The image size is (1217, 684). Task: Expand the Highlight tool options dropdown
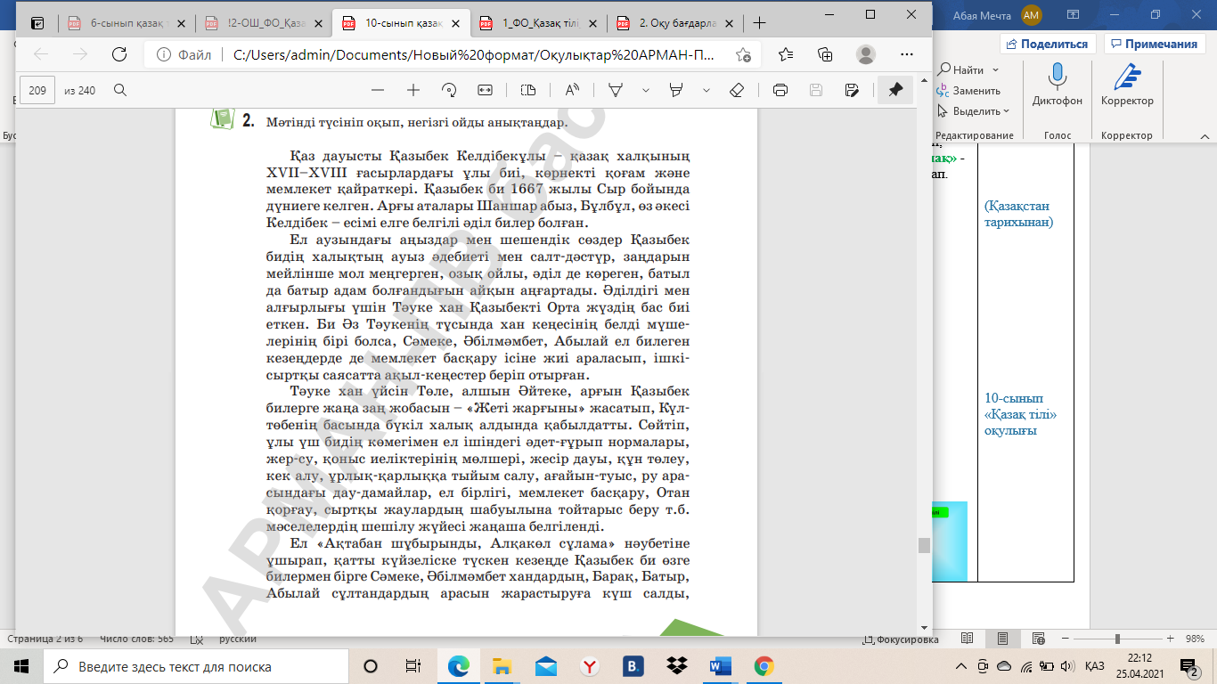707,90
